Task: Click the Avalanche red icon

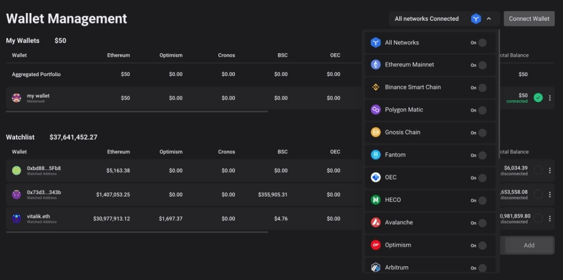Action: 375,223
